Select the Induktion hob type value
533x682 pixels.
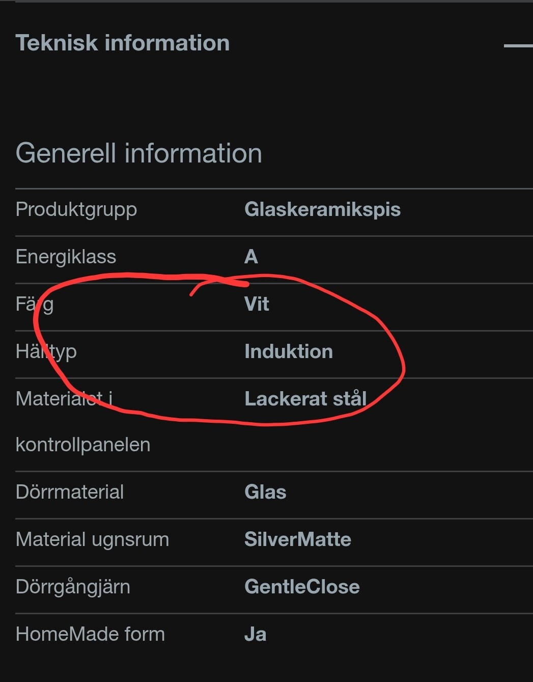click(289, 351)
